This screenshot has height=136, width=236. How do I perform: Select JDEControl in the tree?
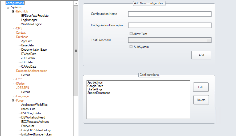click(28, 58)
